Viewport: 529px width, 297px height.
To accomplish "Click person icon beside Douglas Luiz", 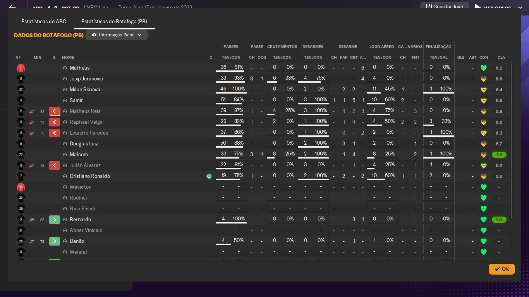I will coord(65,144).
